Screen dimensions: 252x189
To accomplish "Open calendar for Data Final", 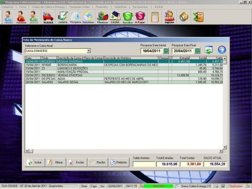I will (198, 51).
